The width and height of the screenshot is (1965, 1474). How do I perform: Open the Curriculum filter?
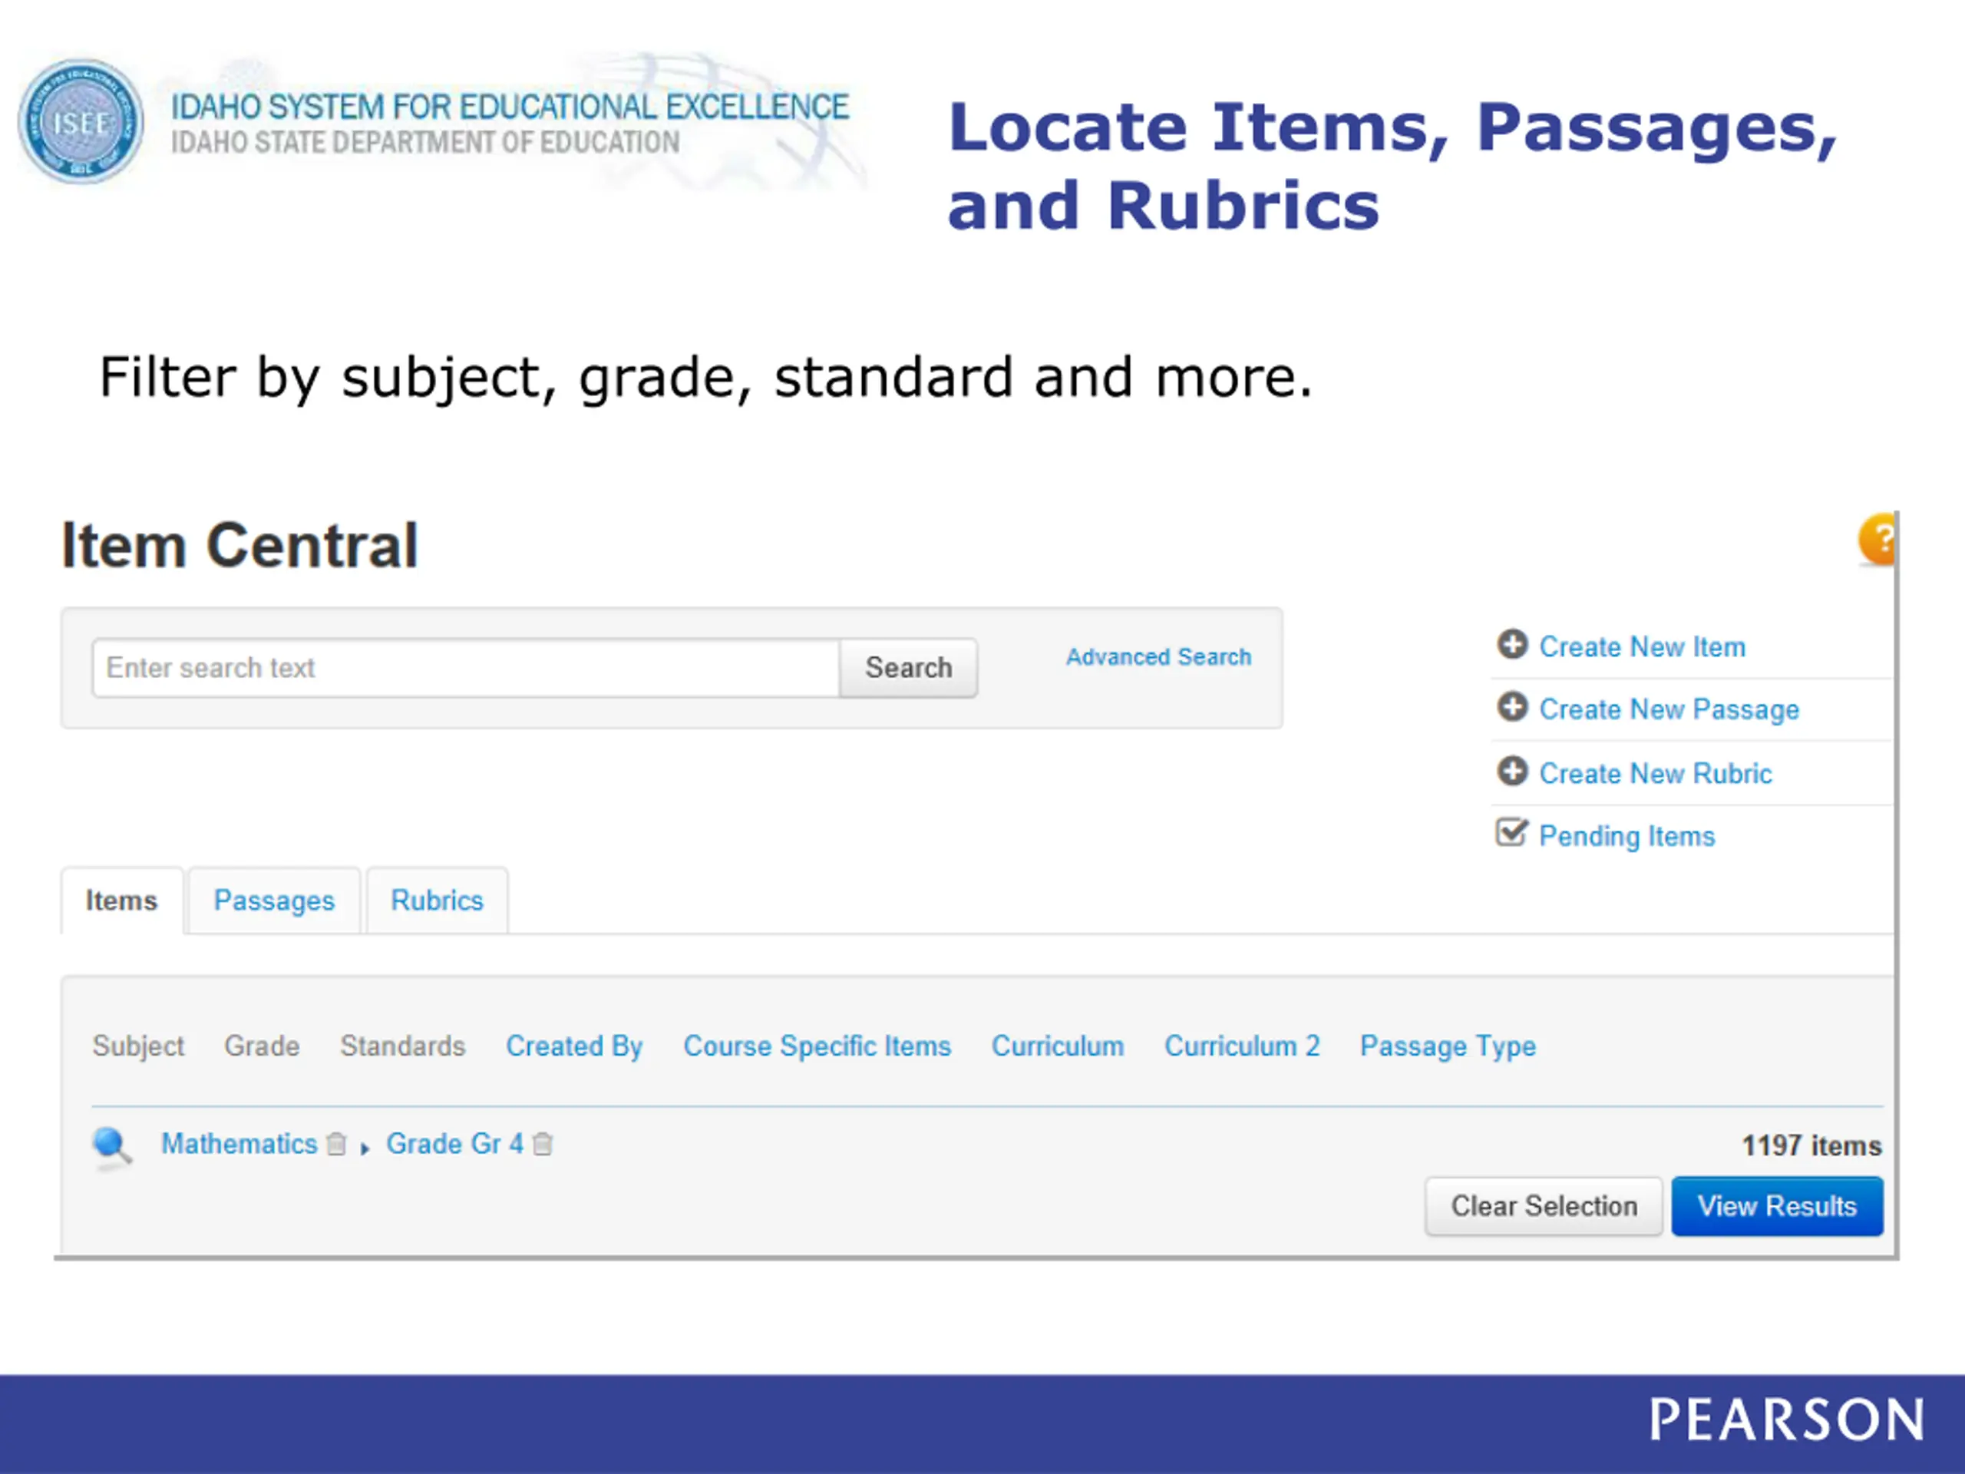pos(1058,1046)
